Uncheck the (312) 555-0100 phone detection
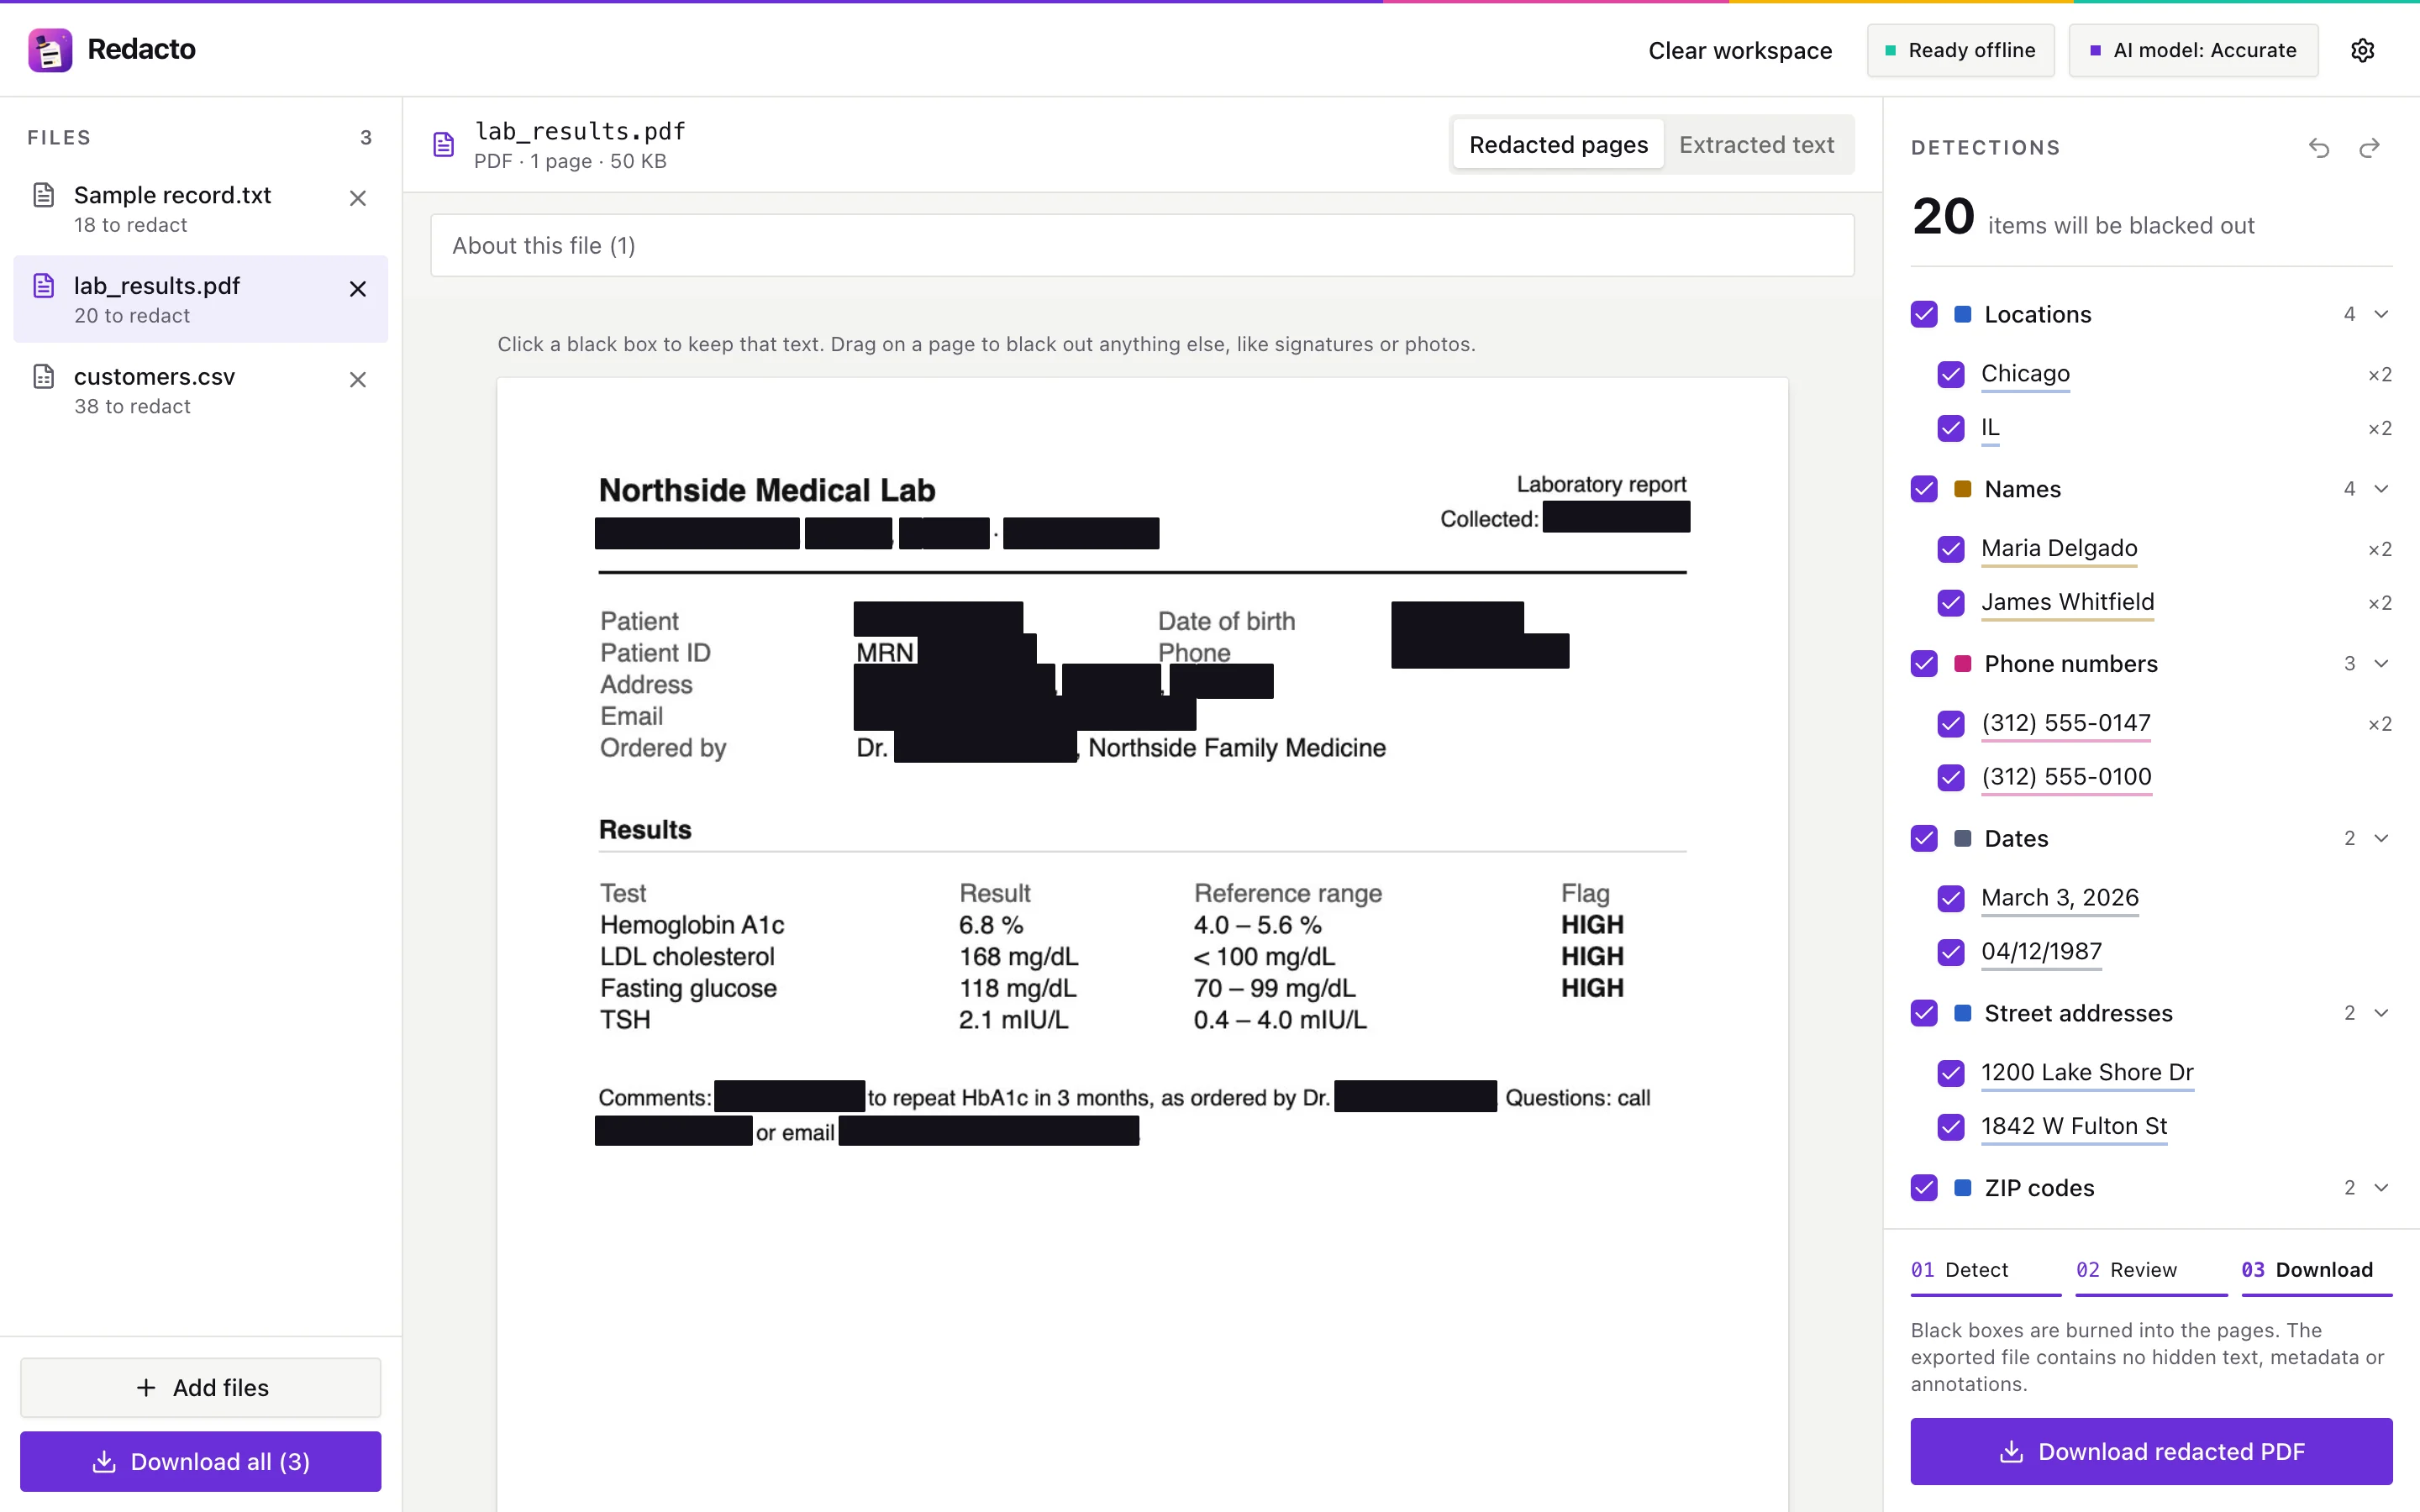This screenshot has width=2420, height=1512. point(1951,777)
